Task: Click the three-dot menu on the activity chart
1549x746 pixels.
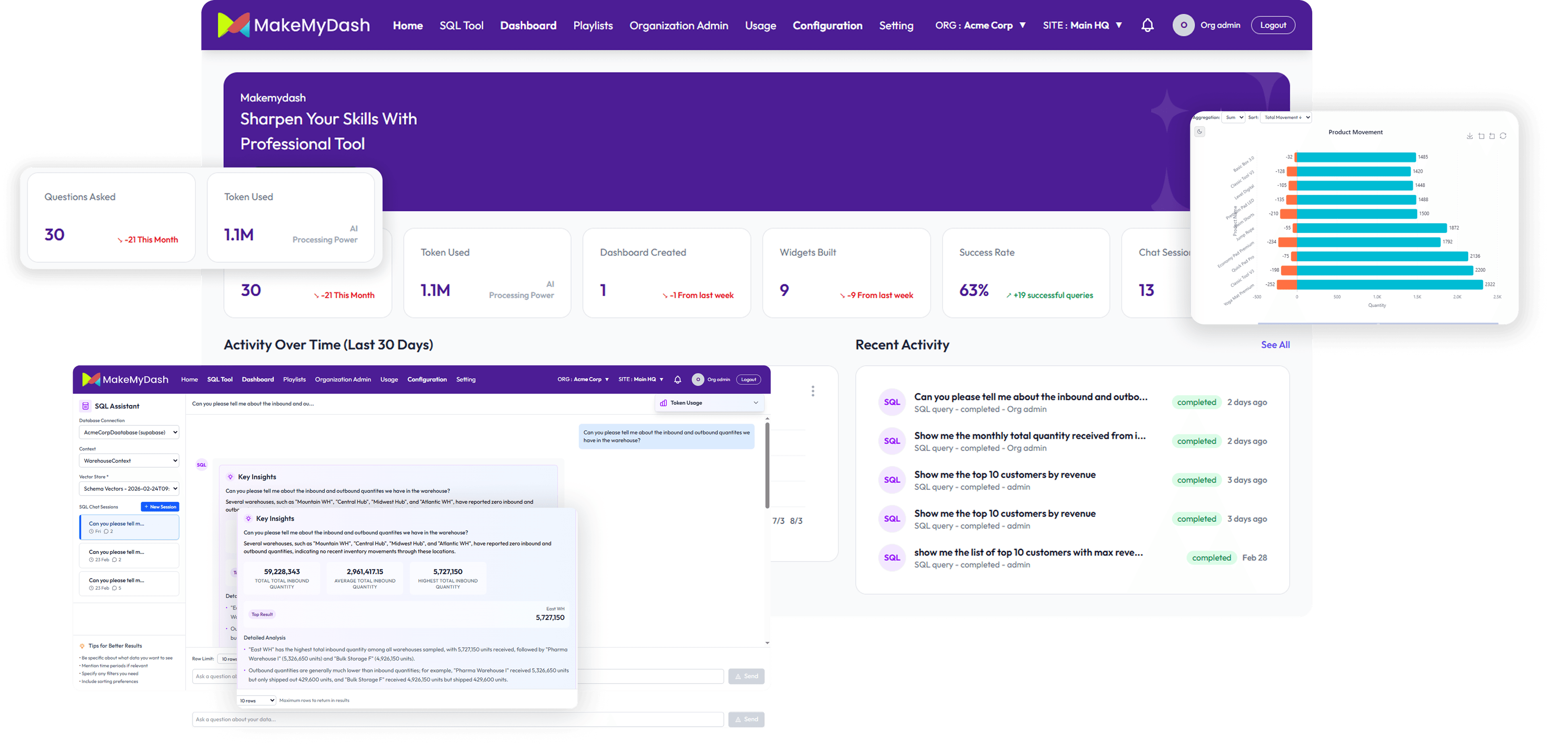Action: (x=813, y=391)
